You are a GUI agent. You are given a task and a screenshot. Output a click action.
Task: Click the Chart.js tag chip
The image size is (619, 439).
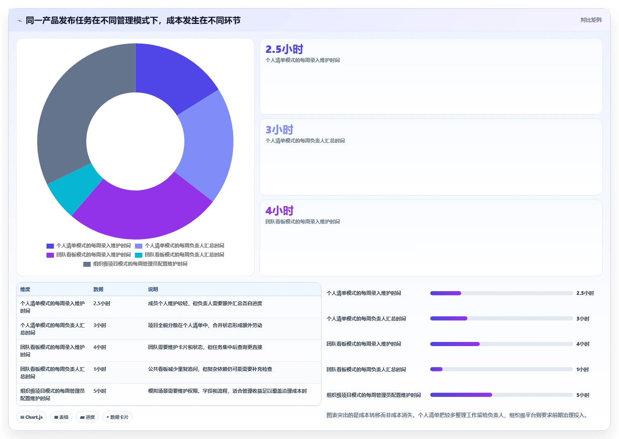point(31,417)
